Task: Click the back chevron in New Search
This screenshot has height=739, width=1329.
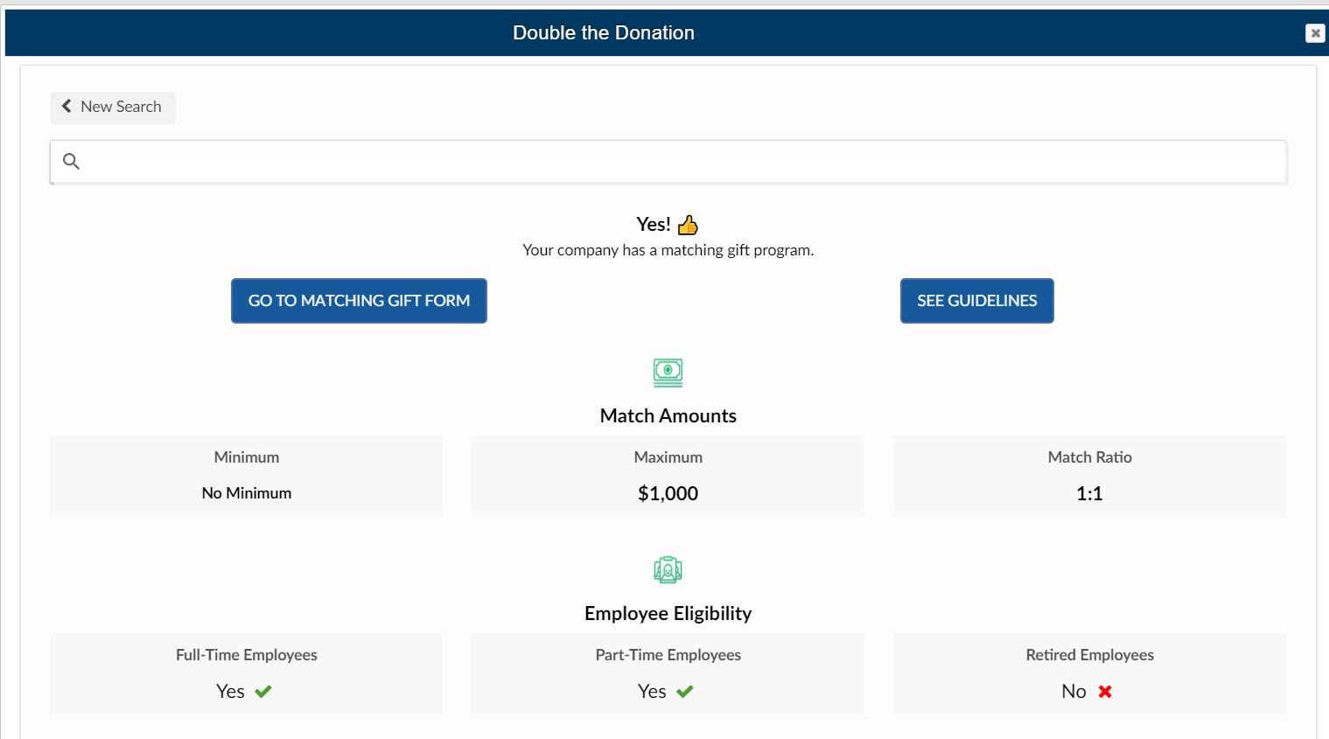Action: pyautogui.click(x=66, y=107)
